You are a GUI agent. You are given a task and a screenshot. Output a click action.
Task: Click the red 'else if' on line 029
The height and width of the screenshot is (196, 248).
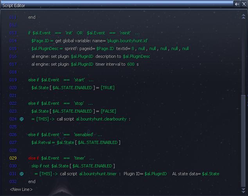pos(34,158)
